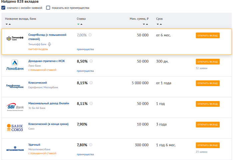Sort by Ставка ascending arrow
The height and width of the screenshot is (160, 233).
(82, 24)
